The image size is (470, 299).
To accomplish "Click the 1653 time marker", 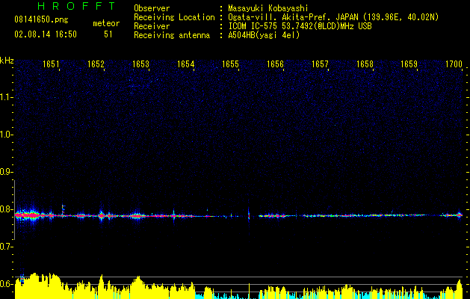I will pos(141,64).
